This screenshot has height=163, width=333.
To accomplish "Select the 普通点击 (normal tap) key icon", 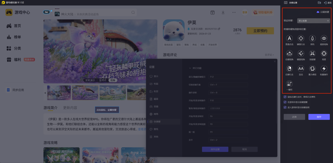I will click(289, 39).
